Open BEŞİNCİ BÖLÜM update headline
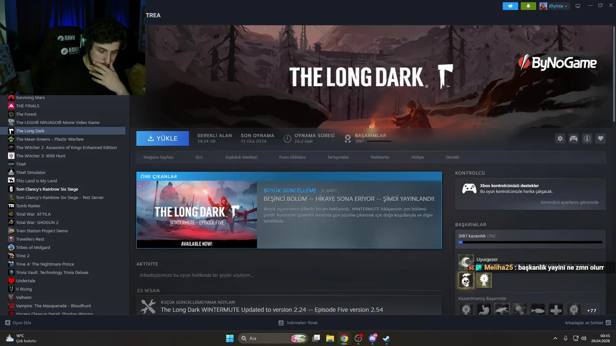Image resolution: width=616 pixels, height=346 pixels. (349, 198)
